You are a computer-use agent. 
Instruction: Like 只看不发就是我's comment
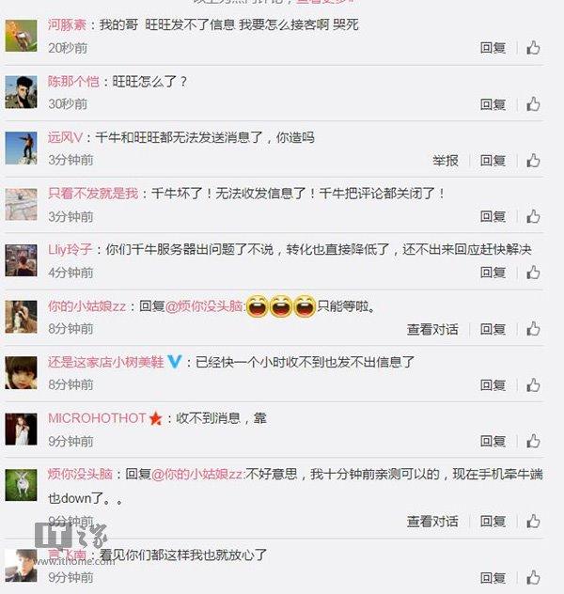[533, 217]
